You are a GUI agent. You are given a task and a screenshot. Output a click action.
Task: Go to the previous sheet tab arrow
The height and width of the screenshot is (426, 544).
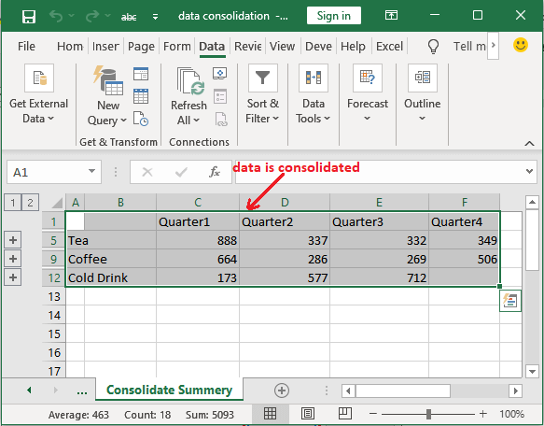29,390
